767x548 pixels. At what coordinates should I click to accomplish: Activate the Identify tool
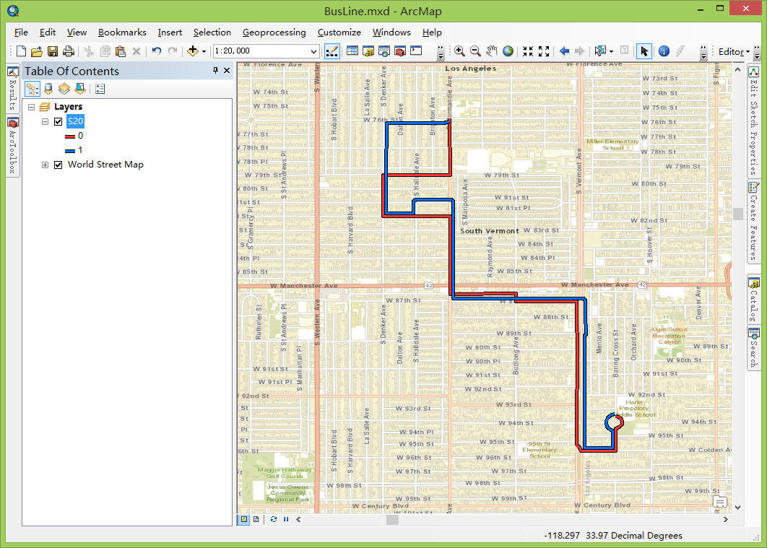pos(664,51)
